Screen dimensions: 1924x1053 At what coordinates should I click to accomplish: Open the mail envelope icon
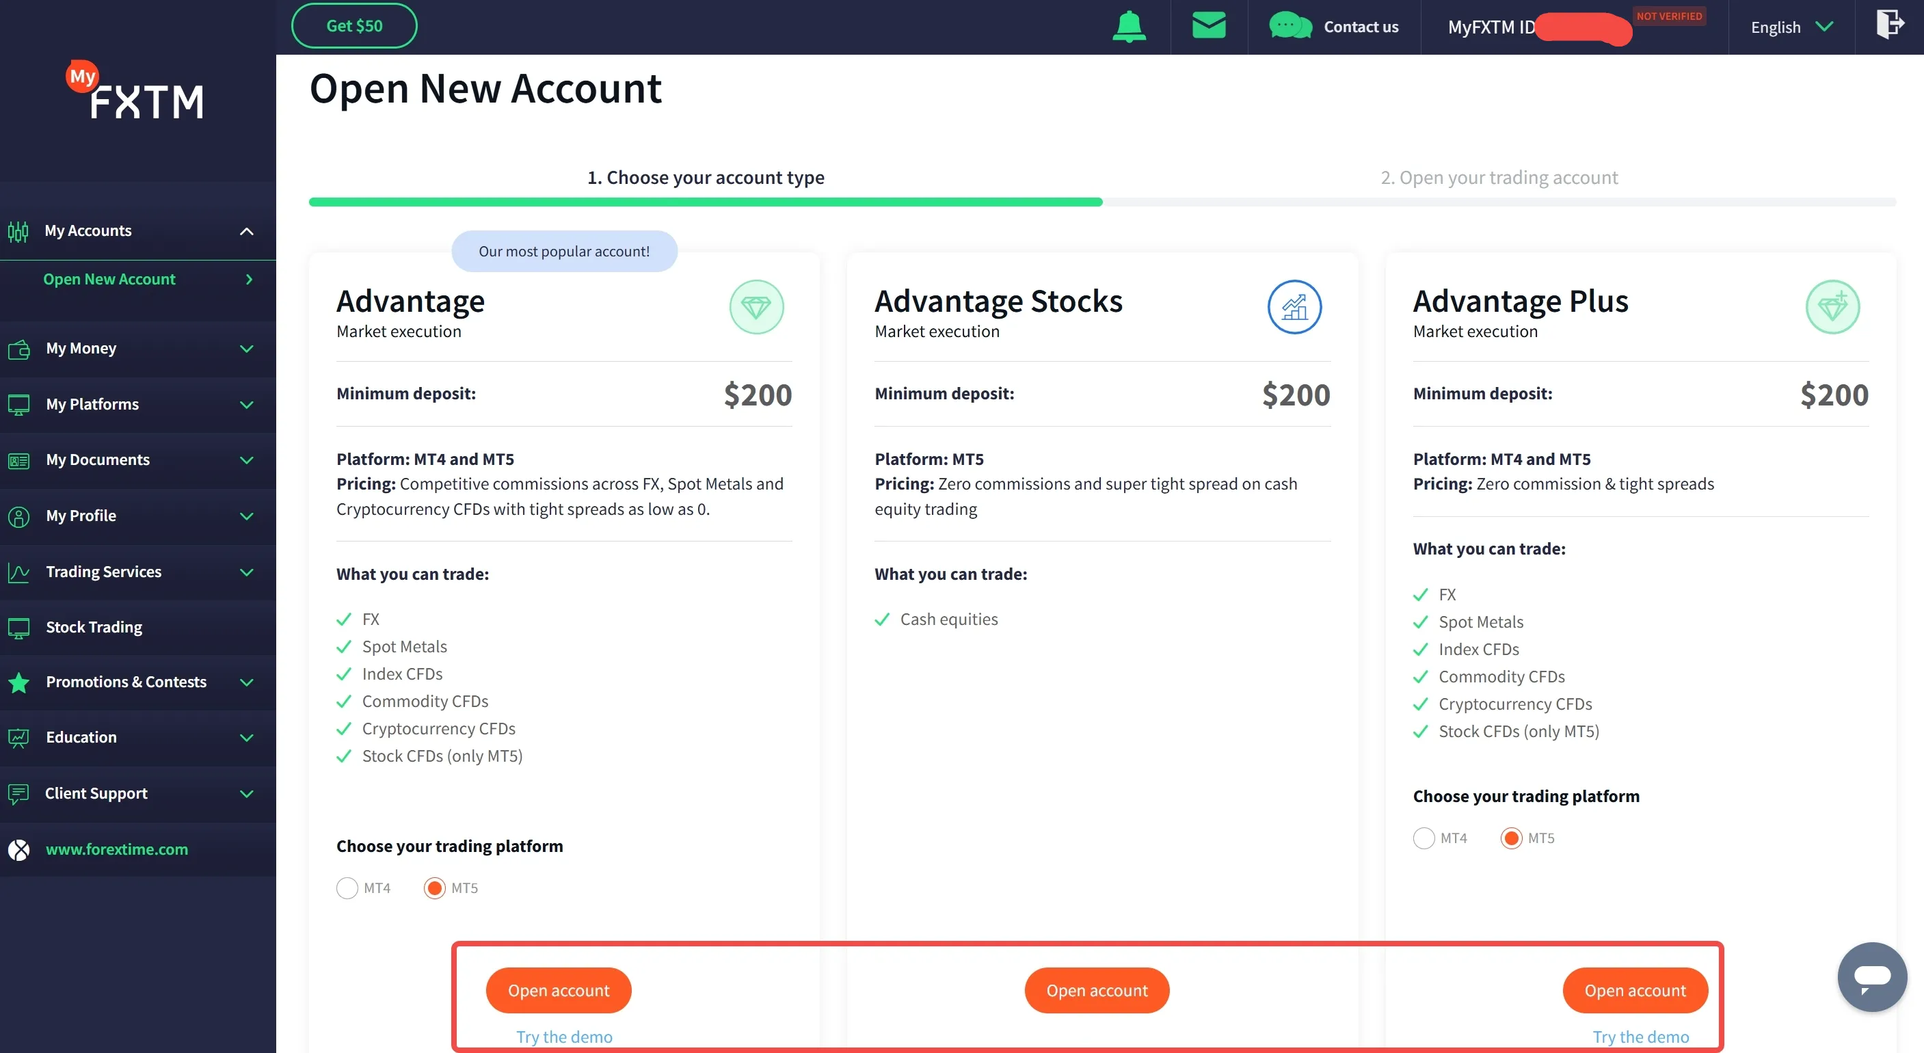[1208, 25]
